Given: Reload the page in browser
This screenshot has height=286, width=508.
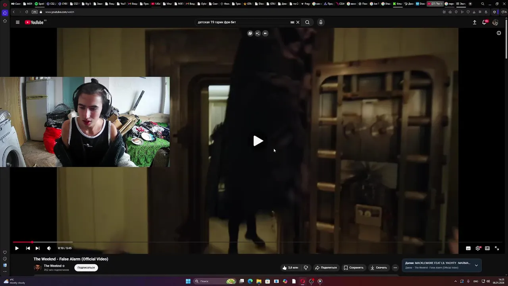Looking at the screenshot, I should [x=27, y=12].
